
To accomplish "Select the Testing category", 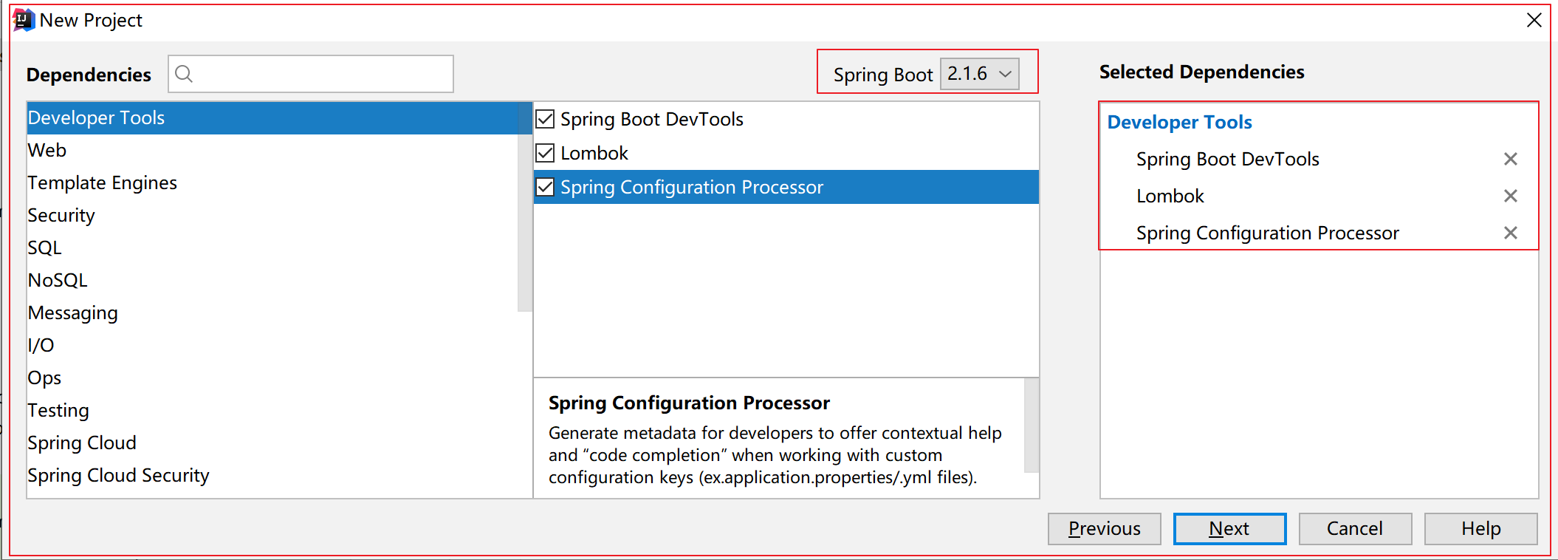I will pos(272,411).
